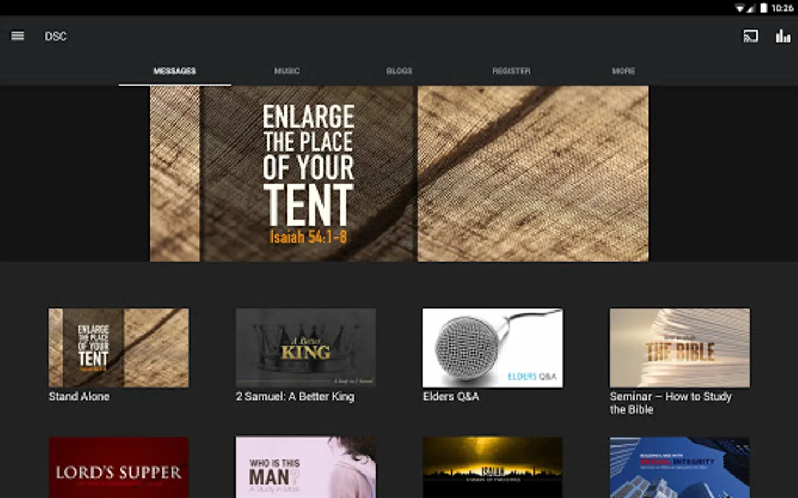
Task: Tap the Cast screen icon
Action: pos(750,37)
